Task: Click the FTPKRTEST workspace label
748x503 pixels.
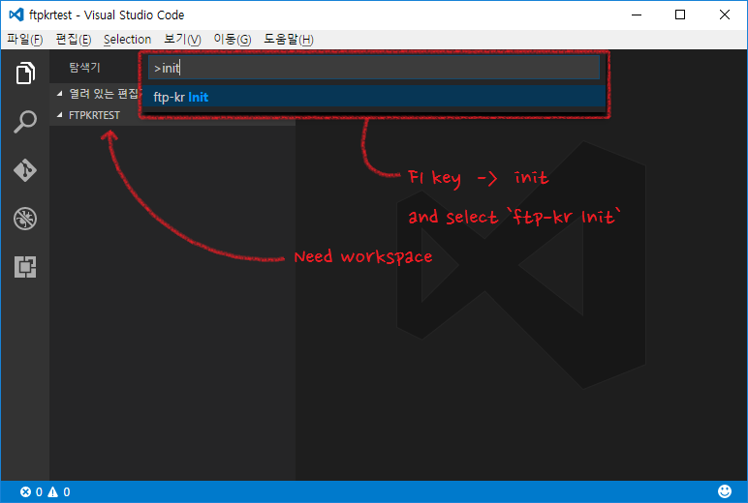Action: point(94,115)
